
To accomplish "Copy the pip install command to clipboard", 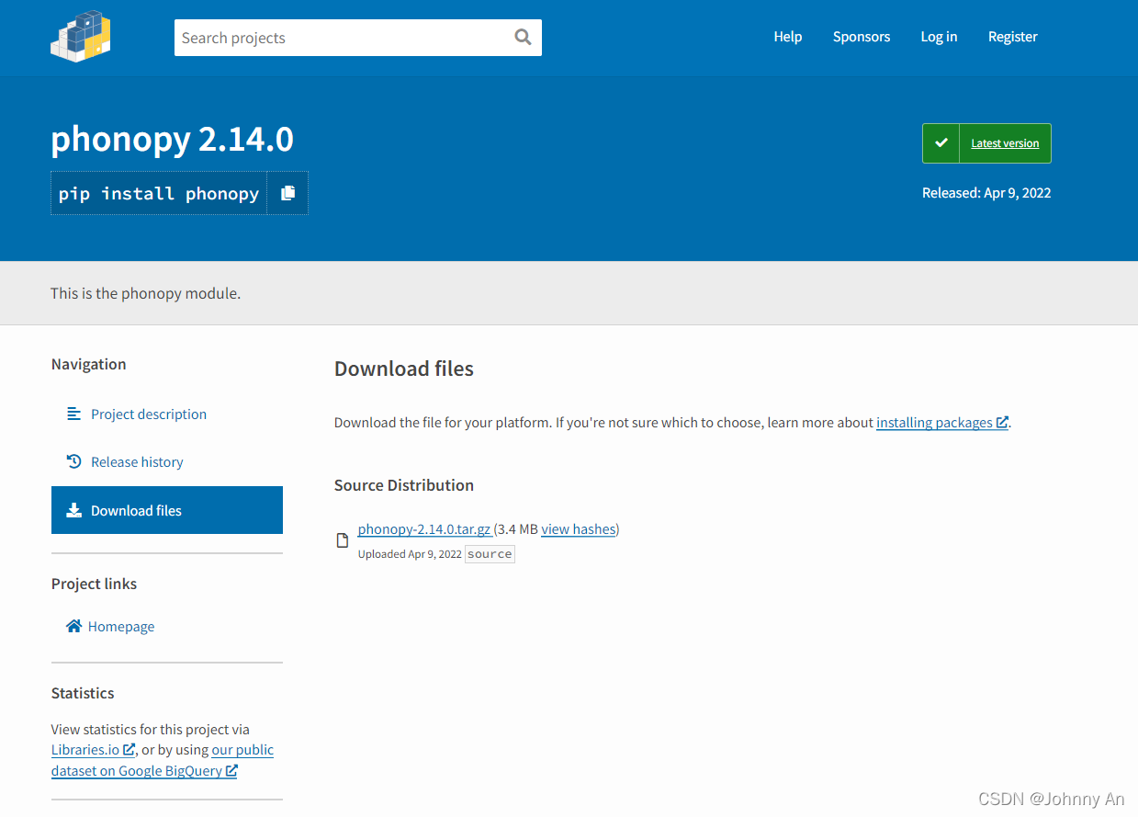I will point(287,193).
